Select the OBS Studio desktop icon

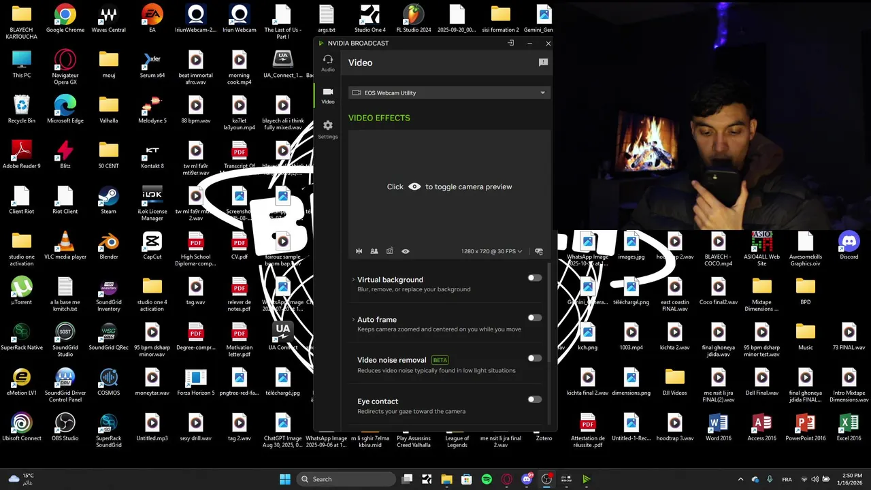(x=65, y=427)
